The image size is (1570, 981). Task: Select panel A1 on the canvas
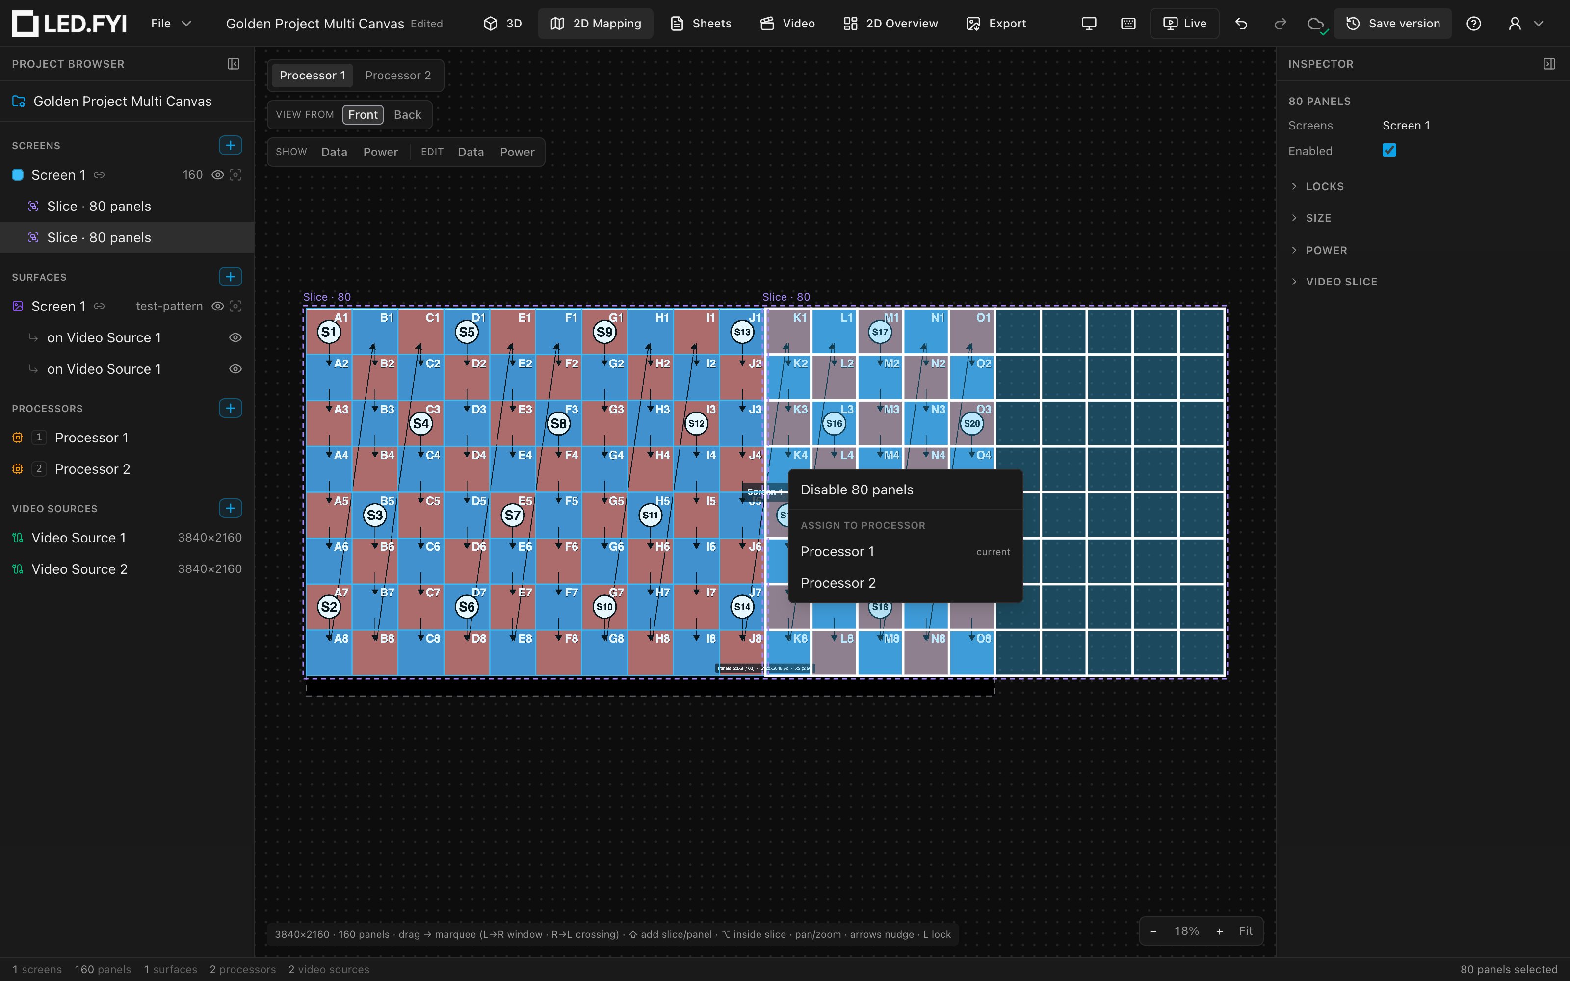(x=329, y=332)
